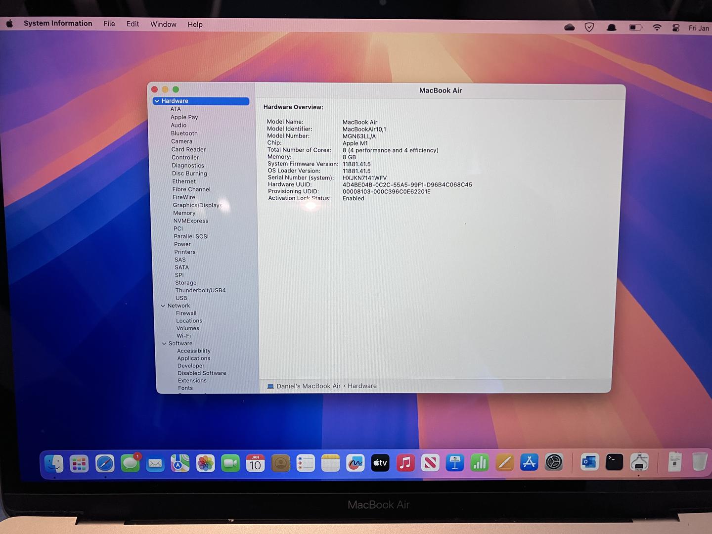Select Storage in the sidebar
The height and width of the screenshot is (534, 712).
point(185,283)
